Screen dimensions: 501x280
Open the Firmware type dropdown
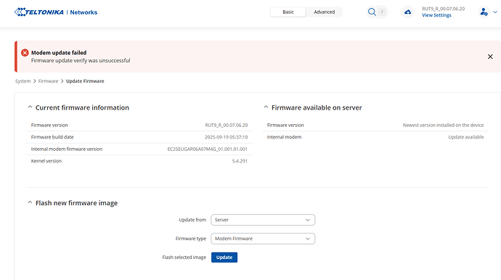click(x=263, y=239)
